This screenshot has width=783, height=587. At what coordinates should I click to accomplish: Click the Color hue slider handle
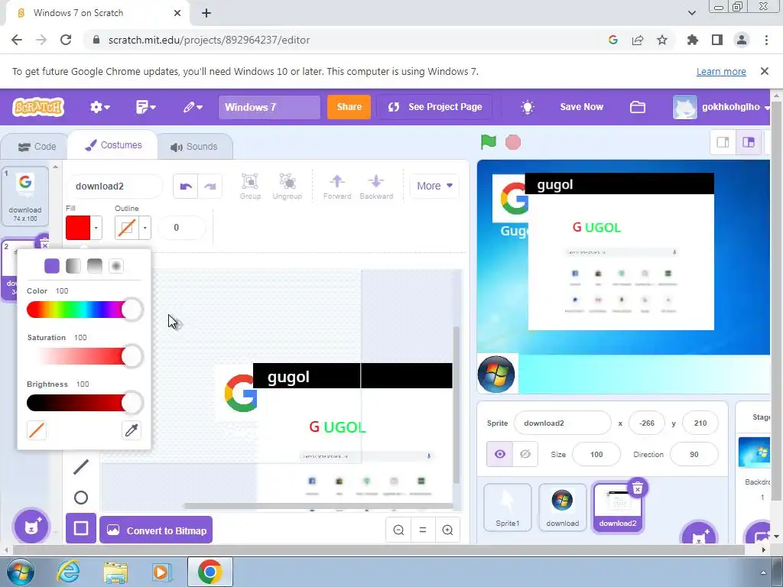coord(132,310)
